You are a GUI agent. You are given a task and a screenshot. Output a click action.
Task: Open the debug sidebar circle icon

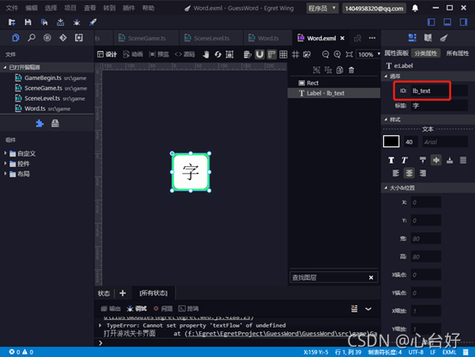click(x=47, y=38)
